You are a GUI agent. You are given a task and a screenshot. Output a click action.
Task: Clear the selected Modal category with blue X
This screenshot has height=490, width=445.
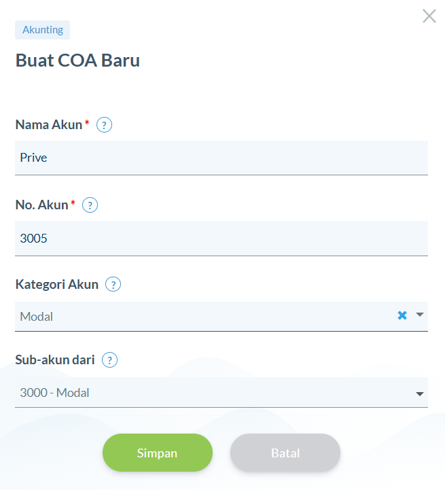(x=402, y=315)
